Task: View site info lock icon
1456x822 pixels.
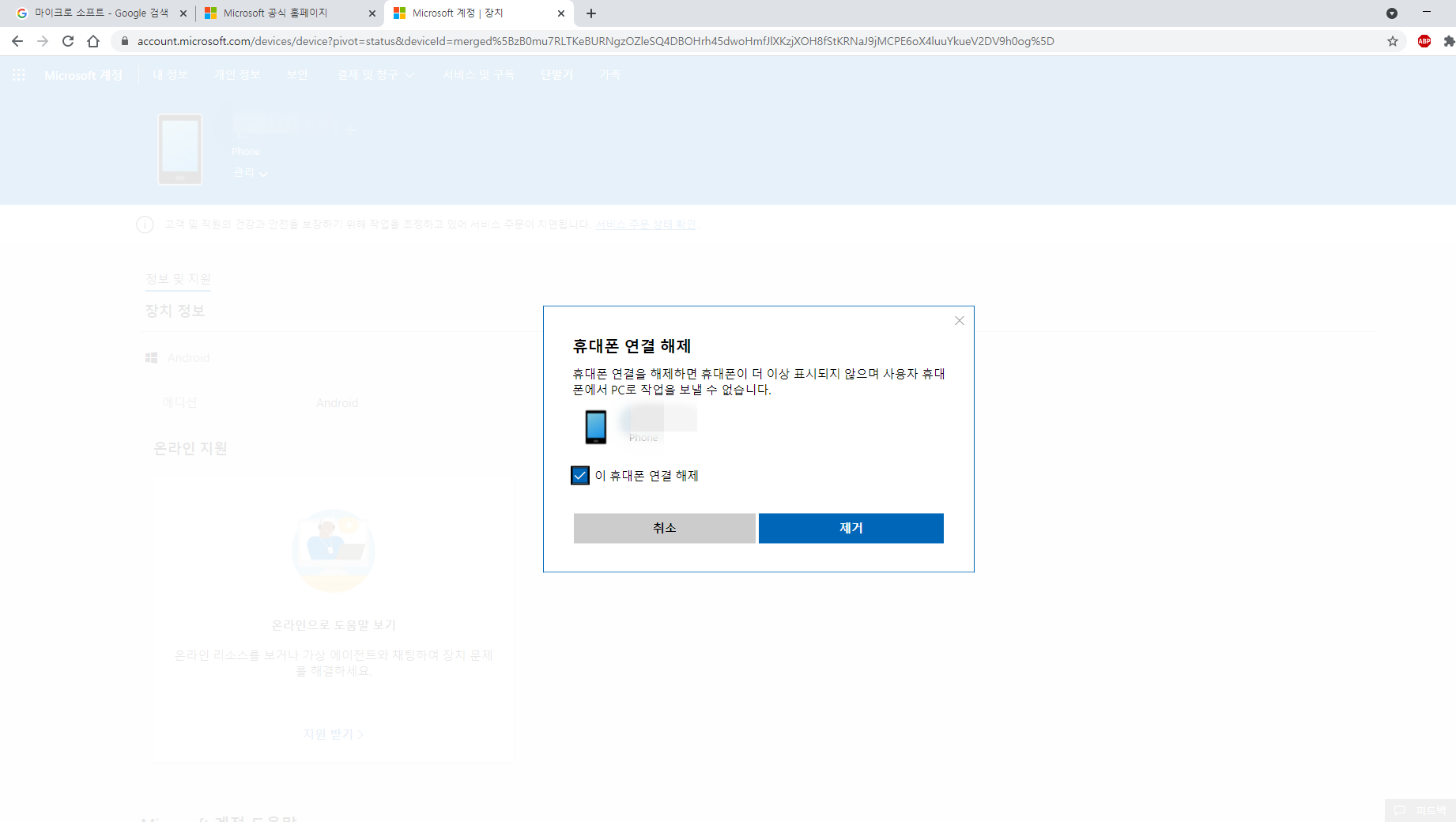Action: point(124,41)
